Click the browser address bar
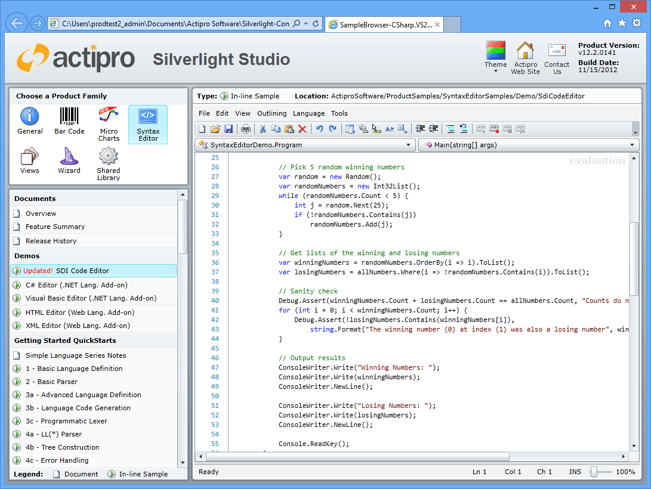This screenshot has width=651, height=489. pos(175,24)
